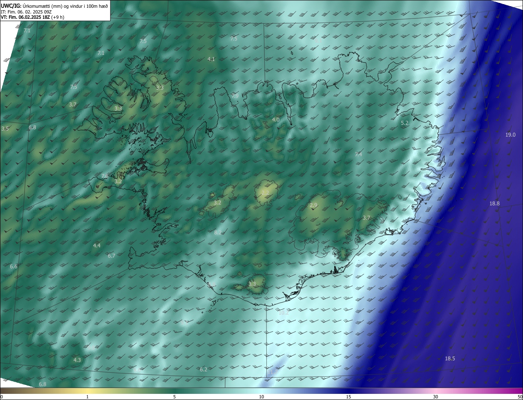This screenshot has height=400, width=523.
Task: Click the 4.3 value label
Action: tap(77, 360)
